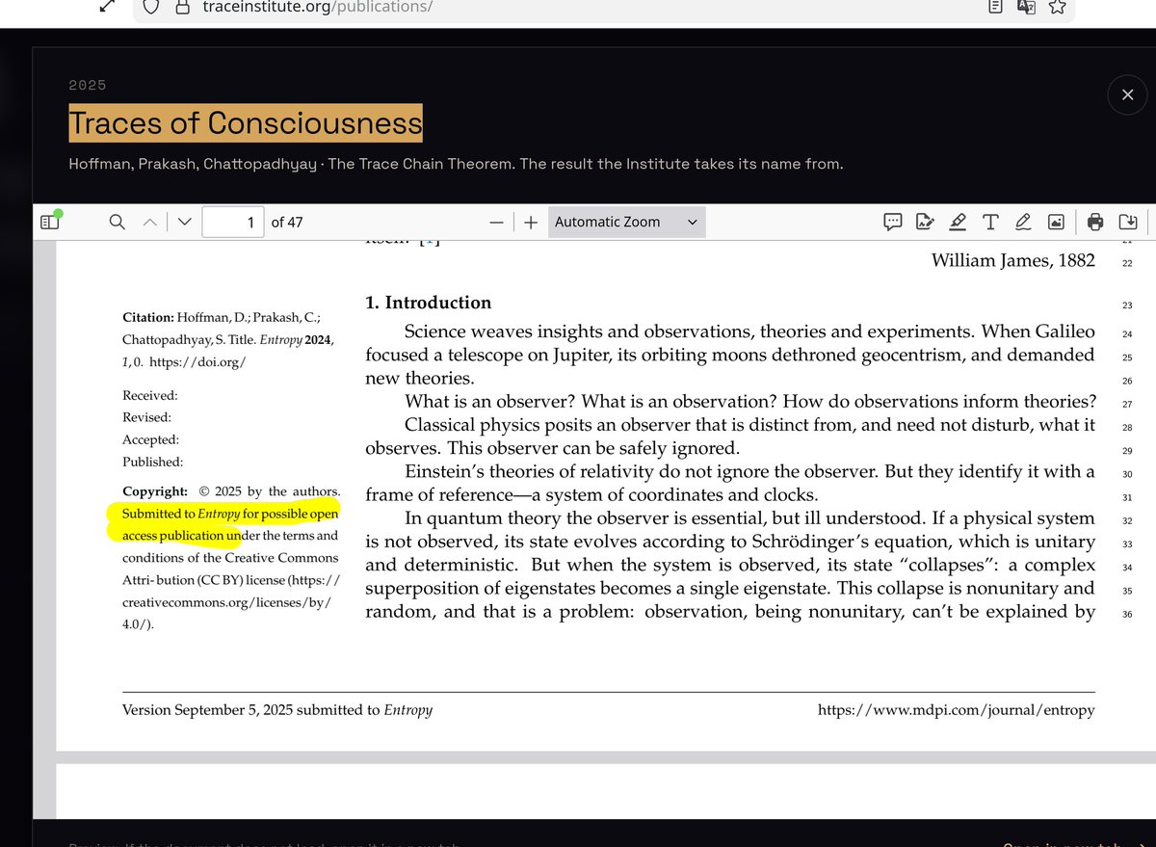Select the add signature tool

point(925,222)
